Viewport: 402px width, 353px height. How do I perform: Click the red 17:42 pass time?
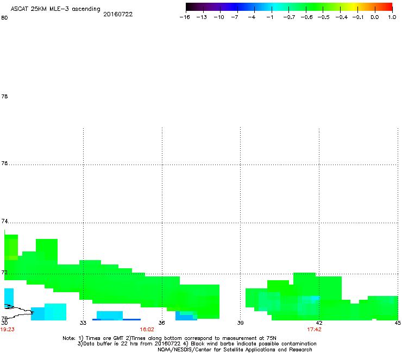[x=314, y=330]
